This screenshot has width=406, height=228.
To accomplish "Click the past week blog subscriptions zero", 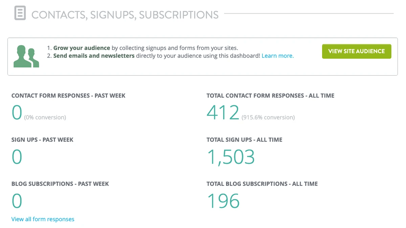I will (16, 201).
